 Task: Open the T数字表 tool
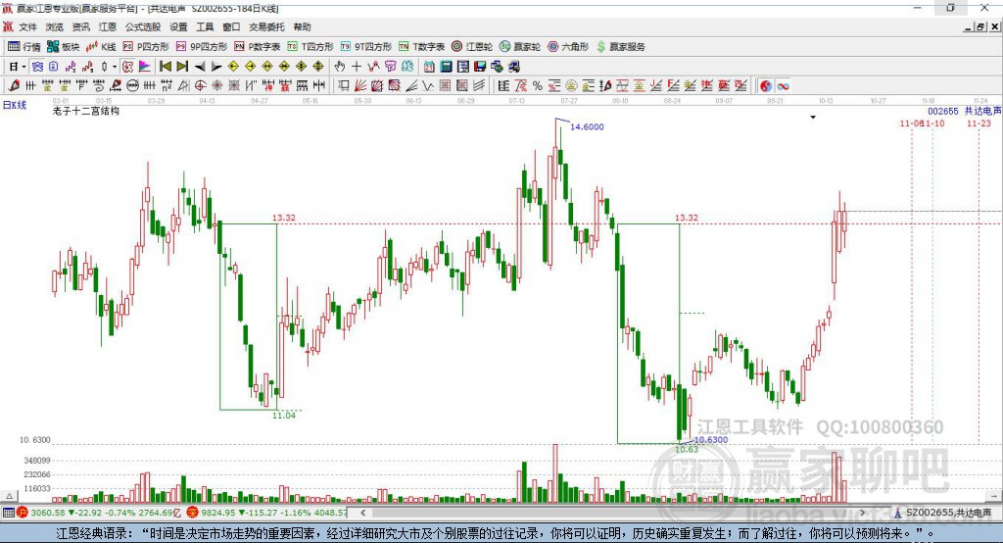421,47
